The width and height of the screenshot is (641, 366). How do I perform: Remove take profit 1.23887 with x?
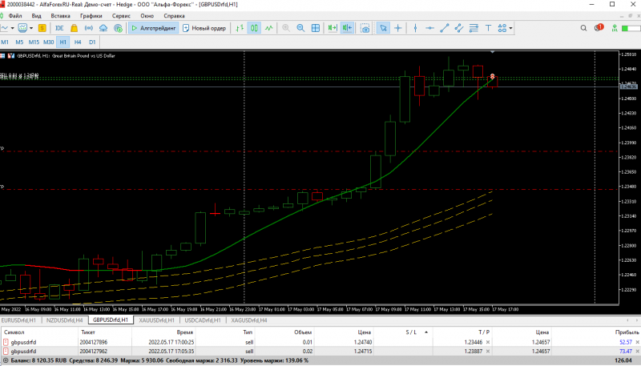click(x=488, y=352)
